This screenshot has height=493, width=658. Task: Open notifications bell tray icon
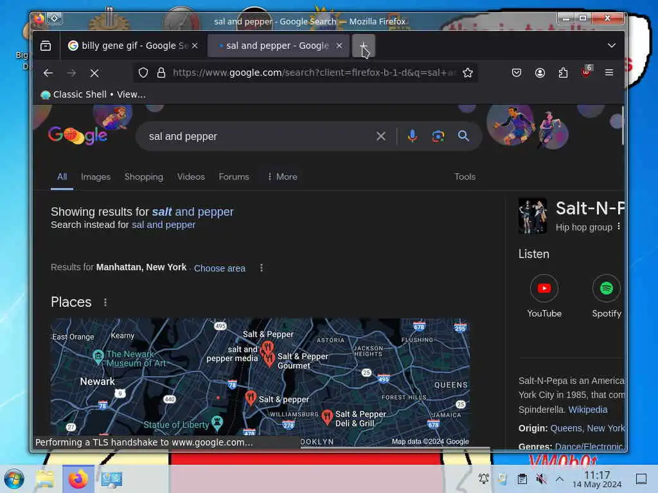[x=483, y=478]
